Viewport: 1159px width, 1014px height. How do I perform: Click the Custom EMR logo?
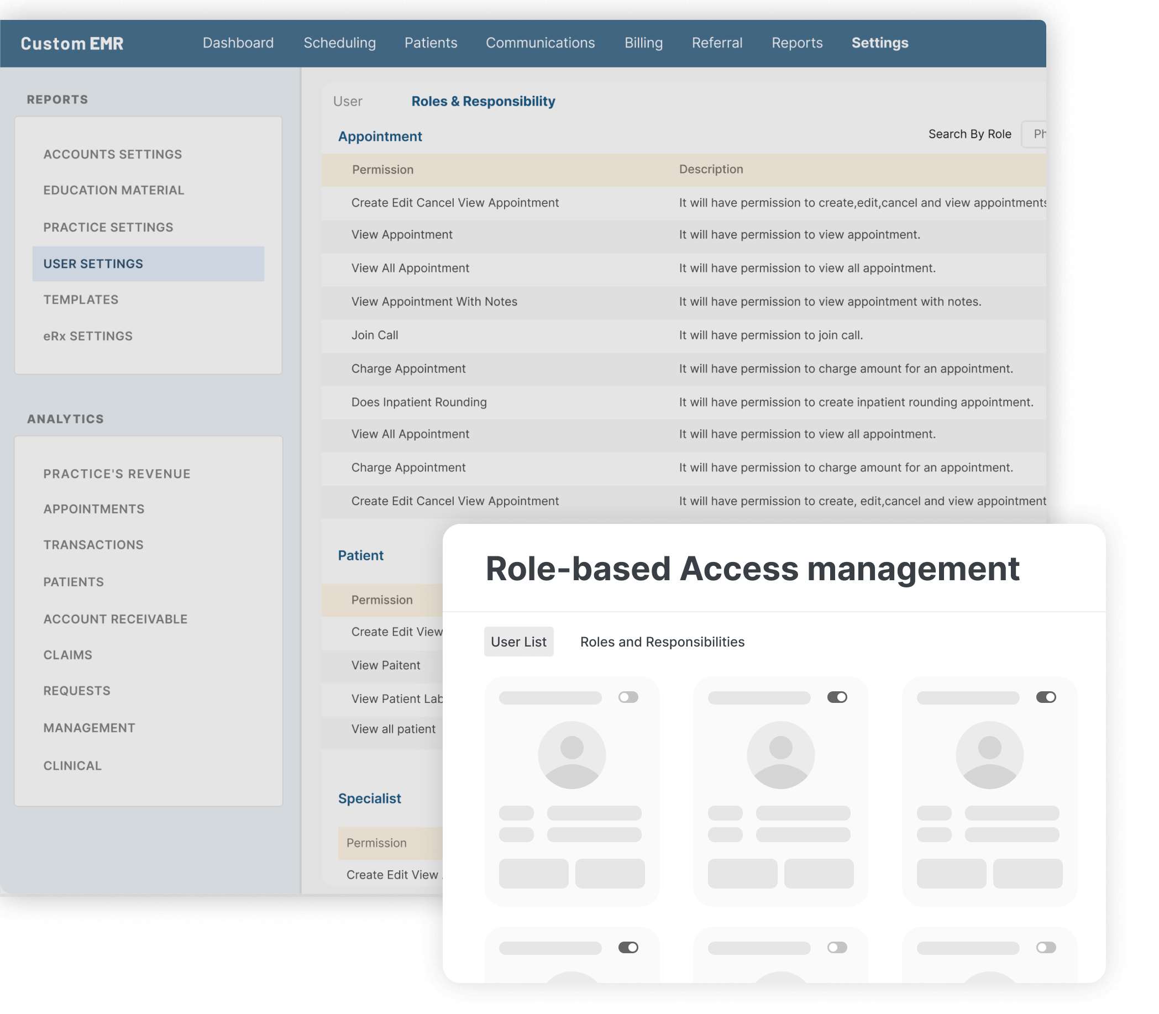[x=72, y=43]
